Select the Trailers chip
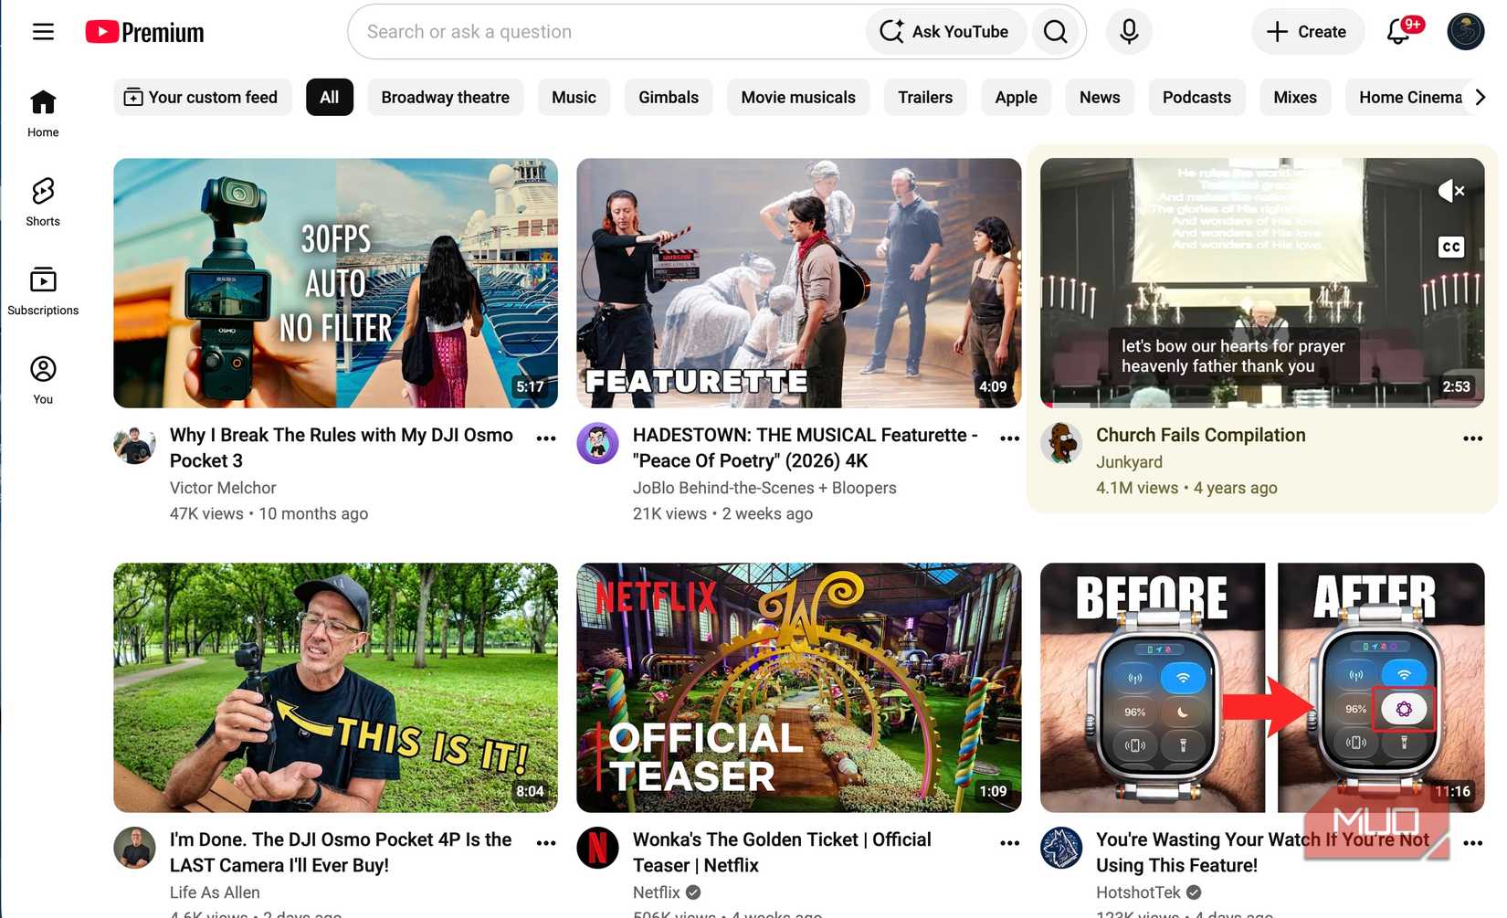The width and height of the screenshot is (1507, 918). pos(925,97)
